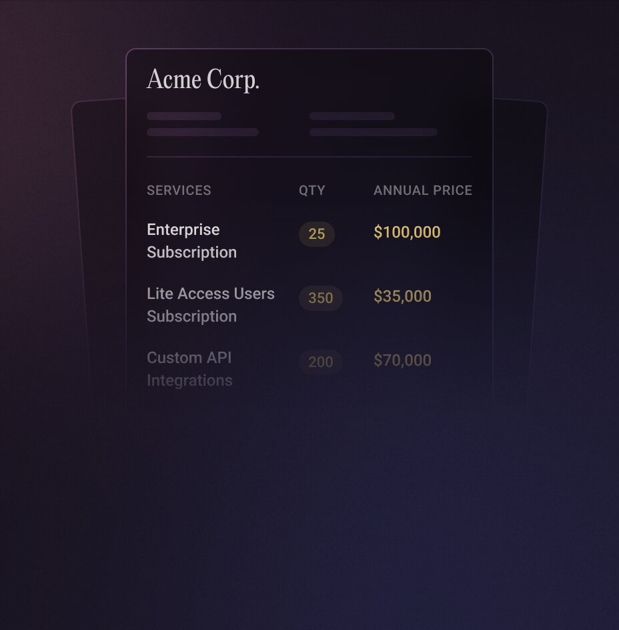Click the long left placeholder bar above the divider
This screenshot has width=619, height=630.
tap(203, 132)
